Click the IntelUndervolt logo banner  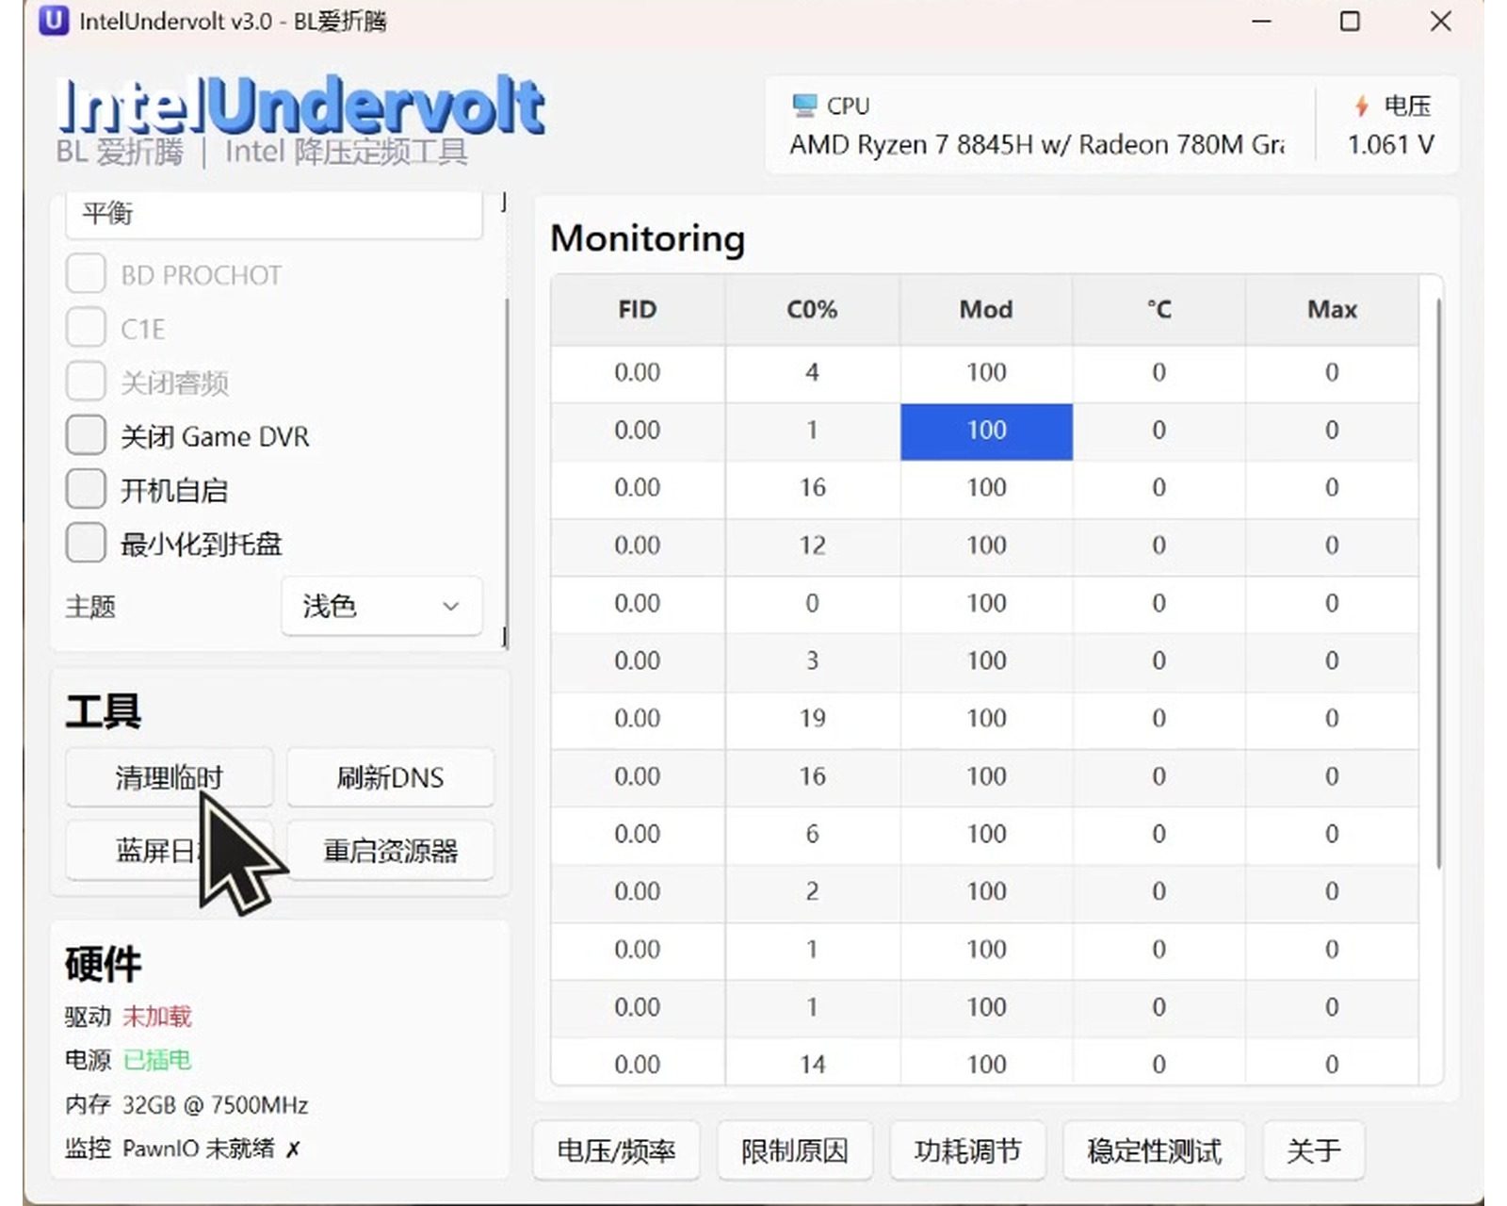[301, 106]
